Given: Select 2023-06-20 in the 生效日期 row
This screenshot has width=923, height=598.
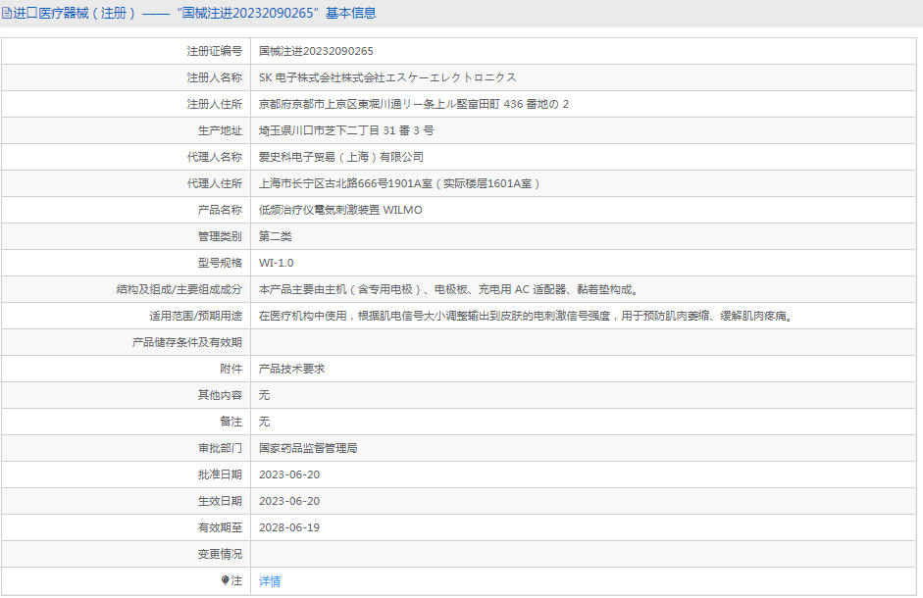Looking at the screenshot, I should click(289, 502).
